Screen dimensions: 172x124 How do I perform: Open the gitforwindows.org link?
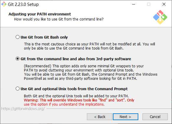coord(23,109)
